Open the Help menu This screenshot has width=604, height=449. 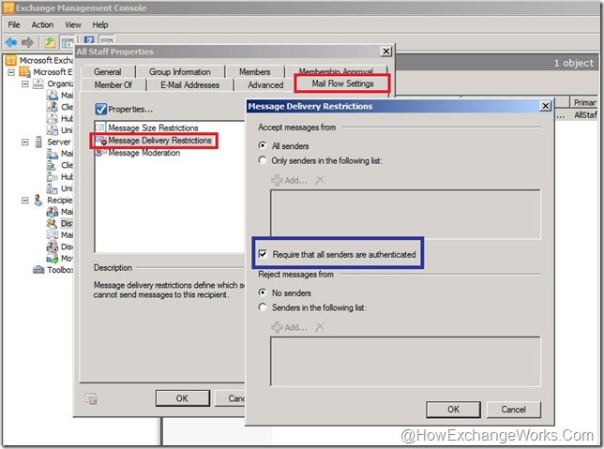point(100,24)
